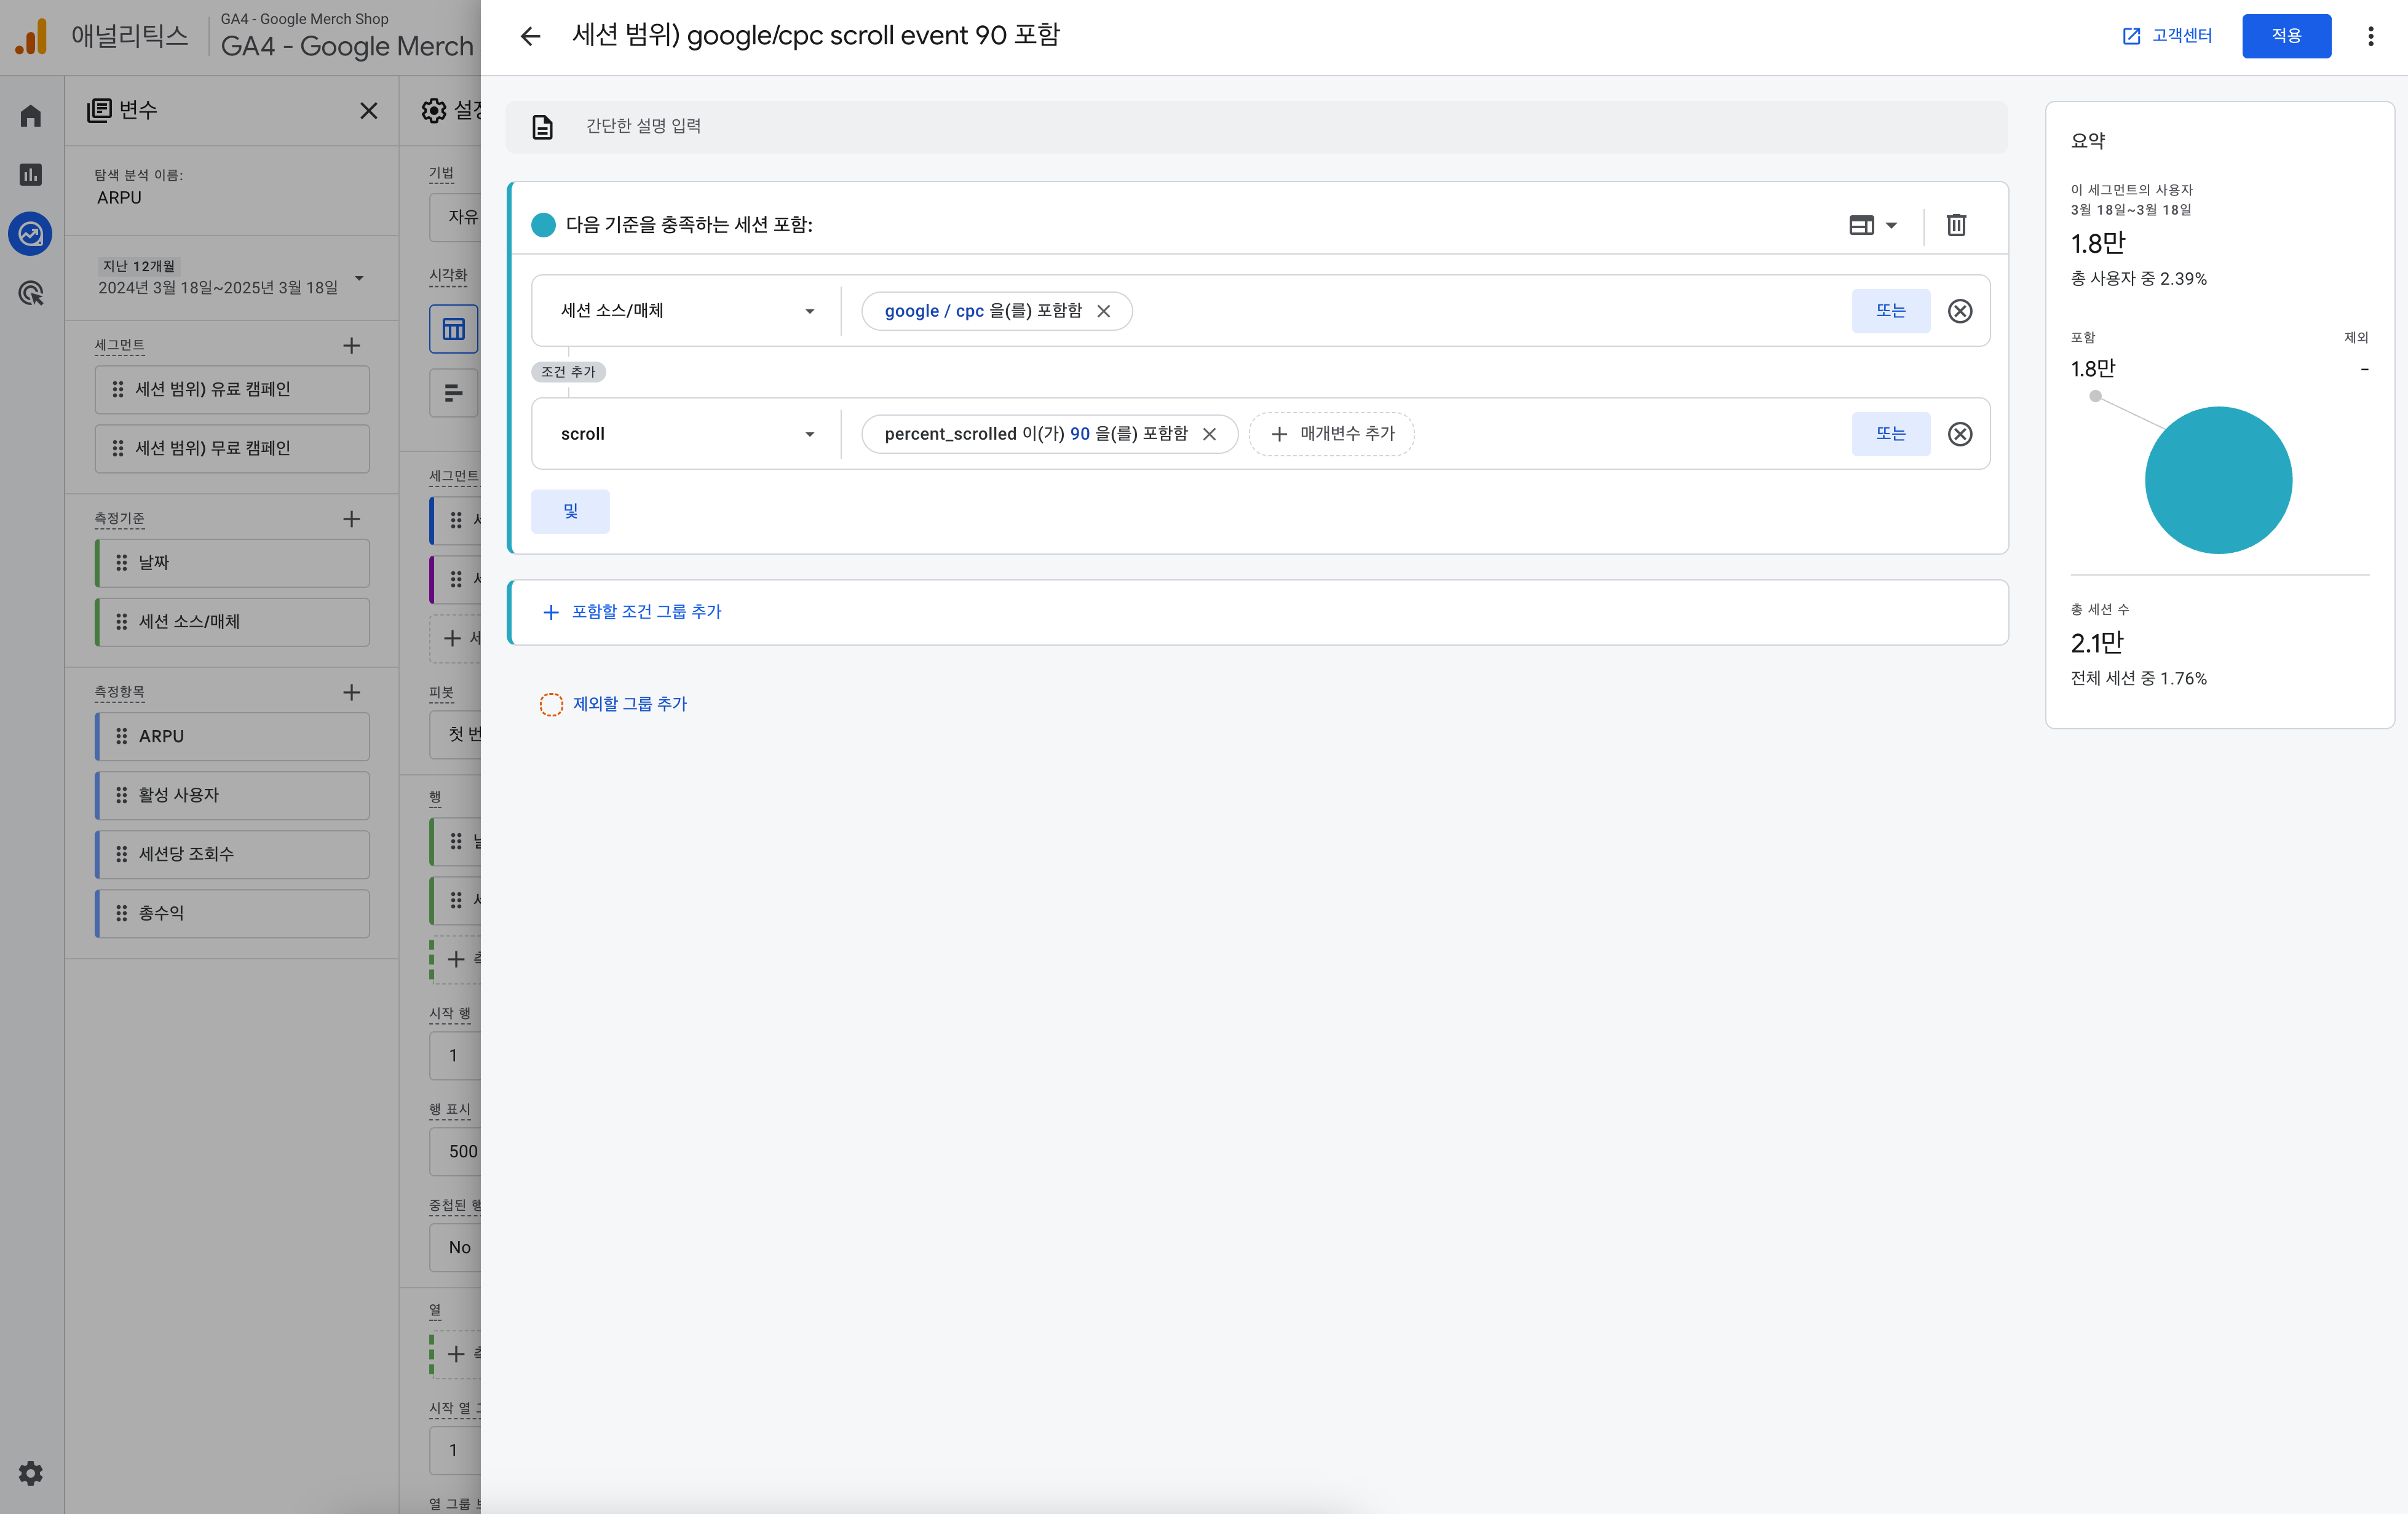2408x1514 pixels.
Task: Open the 고객센터 help link
Action: tap(2167, 36)
